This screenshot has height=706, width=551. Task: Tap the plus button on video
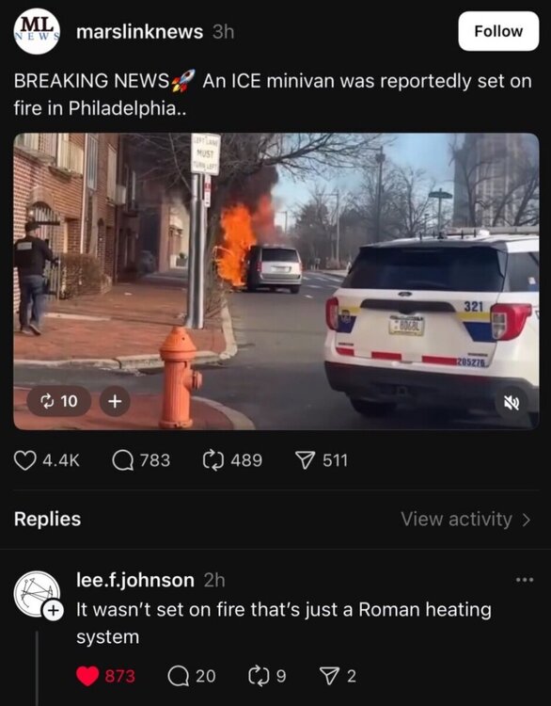click(x=115, y=401)
